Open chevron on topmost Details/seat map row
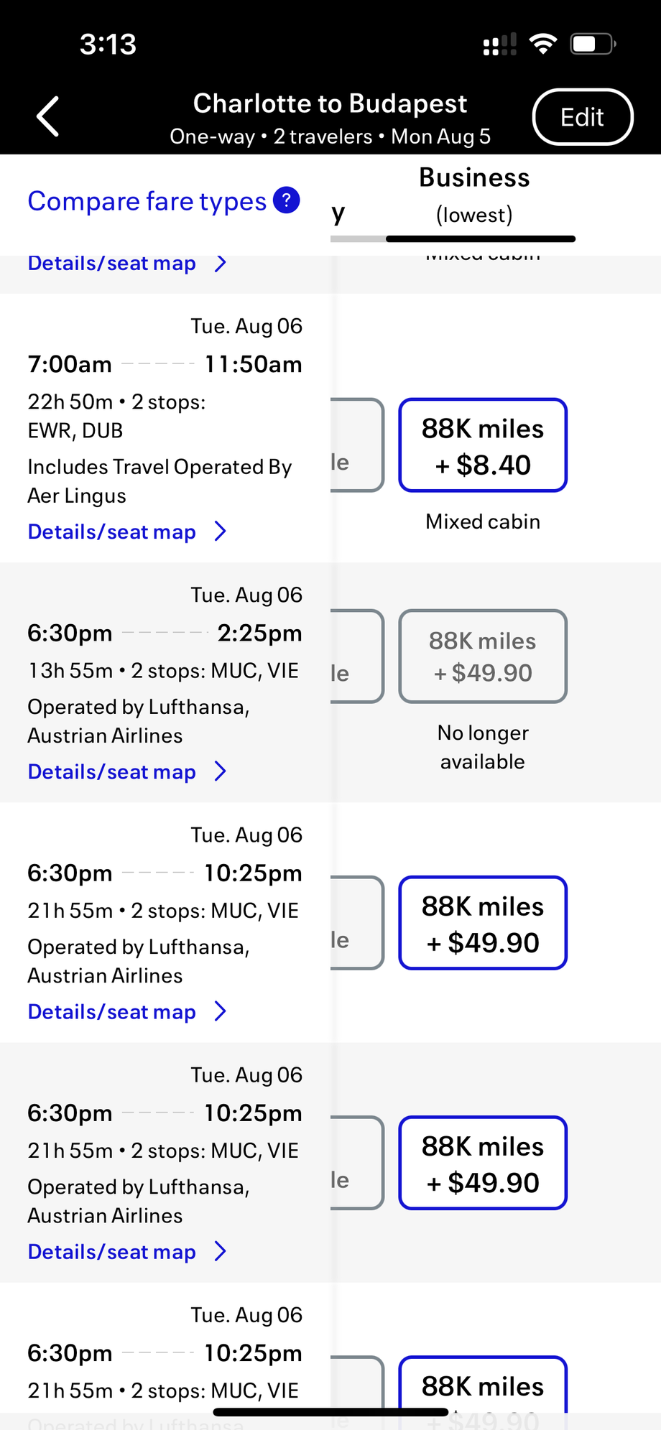This screenshot has width=661, height=1430. click(x=221, y=264)
